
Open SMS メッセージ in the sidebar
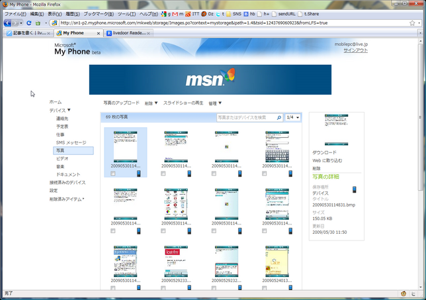(71, 142)
